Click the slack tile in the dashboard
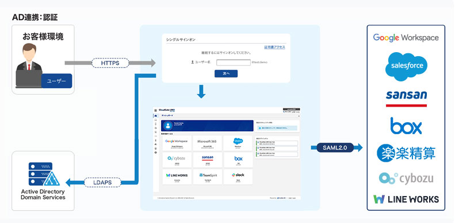This screenshot has width=455, height=223. 238,177
